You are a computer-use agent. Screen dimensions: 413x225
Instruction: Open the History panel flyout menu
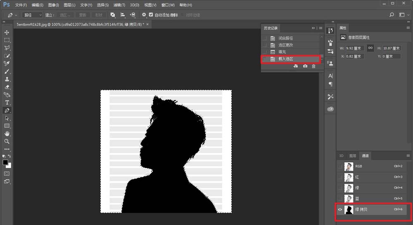pyautogui.click(x=320, y=28)
